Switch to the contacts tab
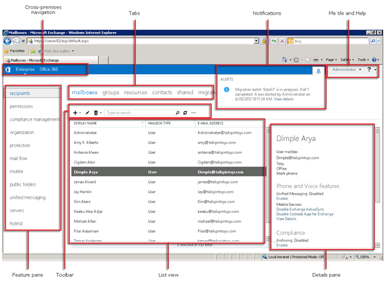Image resolution: width=385 pixels, height=288 pixels. [162, 93]
